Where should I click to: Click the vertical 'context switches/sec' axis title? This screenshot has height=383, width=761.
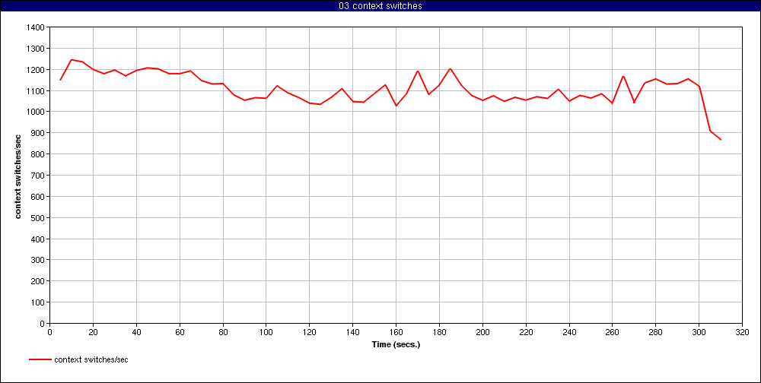[x=18, y=175]
